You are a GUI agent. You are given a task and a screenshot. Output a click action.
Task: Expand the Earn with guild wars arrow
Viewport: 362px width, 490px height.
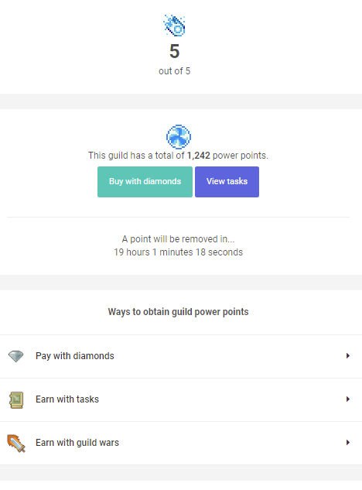click(348, 443)
